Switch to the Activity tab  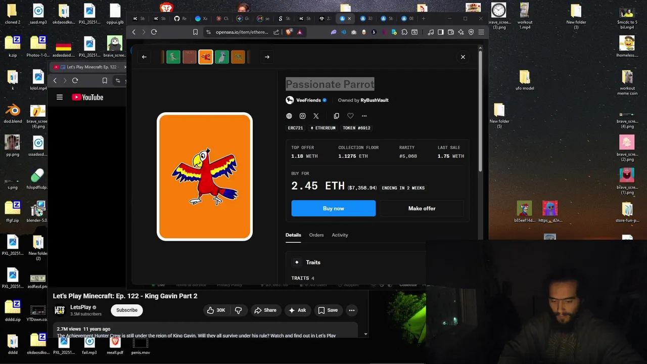point(340,235)
